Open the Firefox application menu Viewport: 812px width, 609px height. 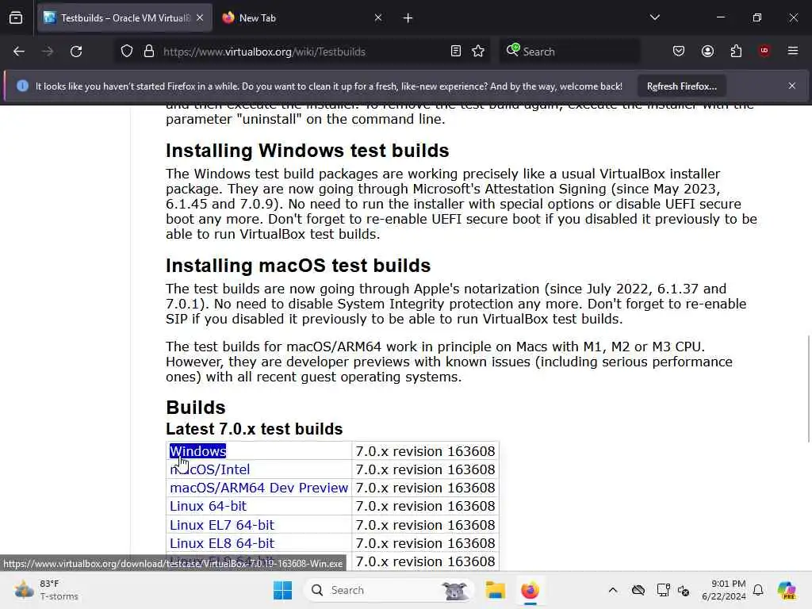[x=793, y=51]
